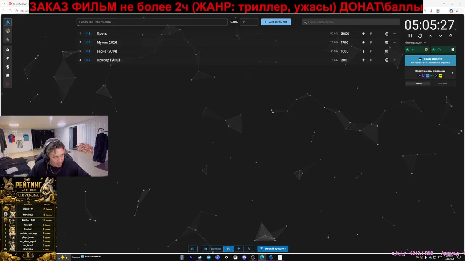Select the lot name весна (2014)
The height and width of the screenshot is (261, 465).
coord(107,51)
